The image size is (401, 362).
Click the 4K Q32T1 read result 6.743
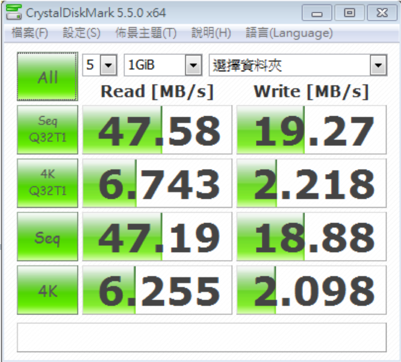(x=157, y=184)
